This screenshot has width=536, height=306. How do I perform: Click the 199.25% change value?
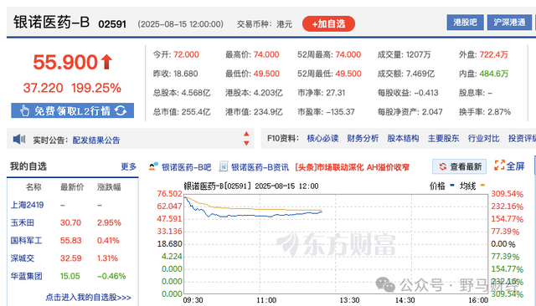click(96, 88)
